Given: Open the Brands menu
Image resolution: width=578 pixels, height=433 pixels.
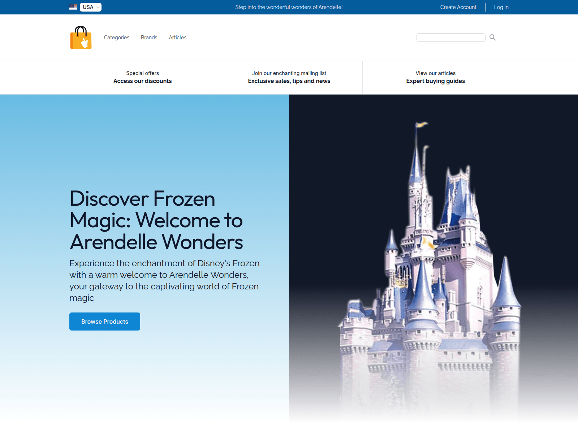Looking at the screenshot, I should [x=149, y=38].
